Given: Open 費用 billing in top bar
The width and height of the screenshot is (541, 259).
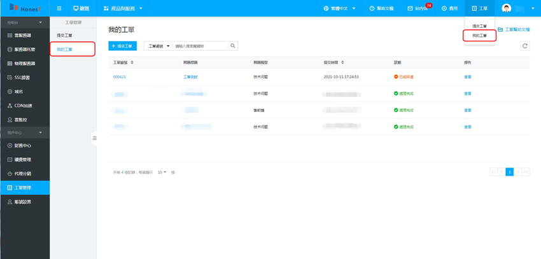Looking at the screenshot, I should point(449,8).
